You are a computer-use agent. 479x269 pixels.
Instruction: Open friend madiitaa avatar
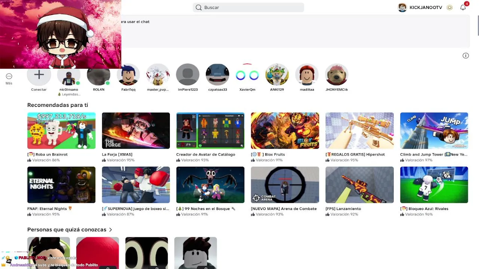[x=307, y=75]
